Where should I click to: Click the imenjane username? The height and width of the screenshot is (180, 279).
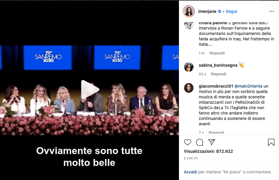pyautogui.click(x=207, y=11)
